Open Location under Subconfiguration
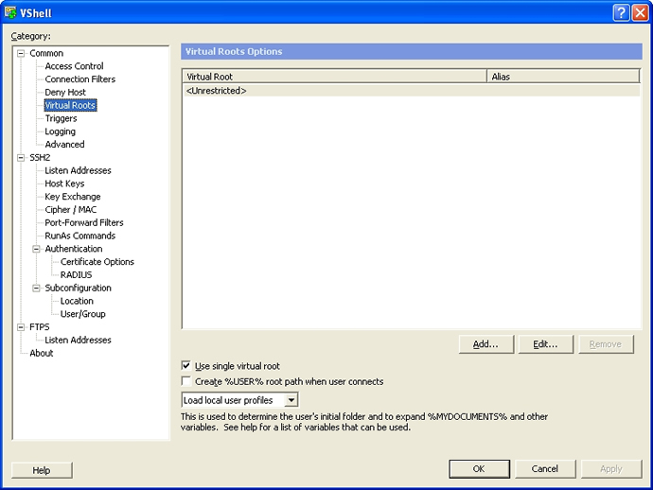 coord(77,301)
